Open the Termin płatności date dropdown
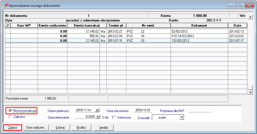 click(x=97, y=110)
